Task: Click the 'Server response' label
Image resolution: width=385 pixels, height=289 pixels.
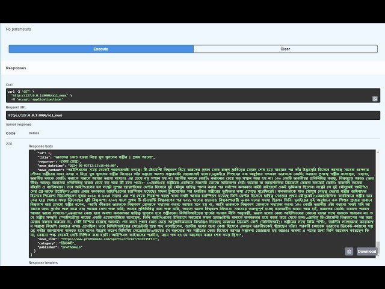Action: pos(19,125)
